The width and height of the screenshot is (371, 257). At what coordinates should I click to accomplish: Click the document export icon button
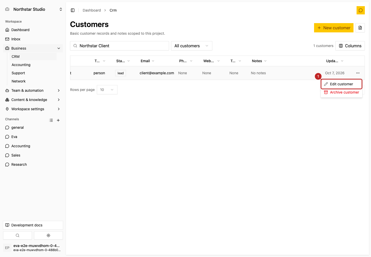pyautogui.click(x=360, y=28)
